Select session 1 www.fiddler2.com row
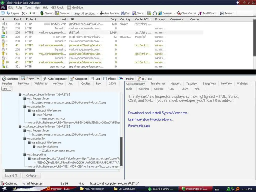The width and height of the screenshot is (256, 192). (102, 24)
